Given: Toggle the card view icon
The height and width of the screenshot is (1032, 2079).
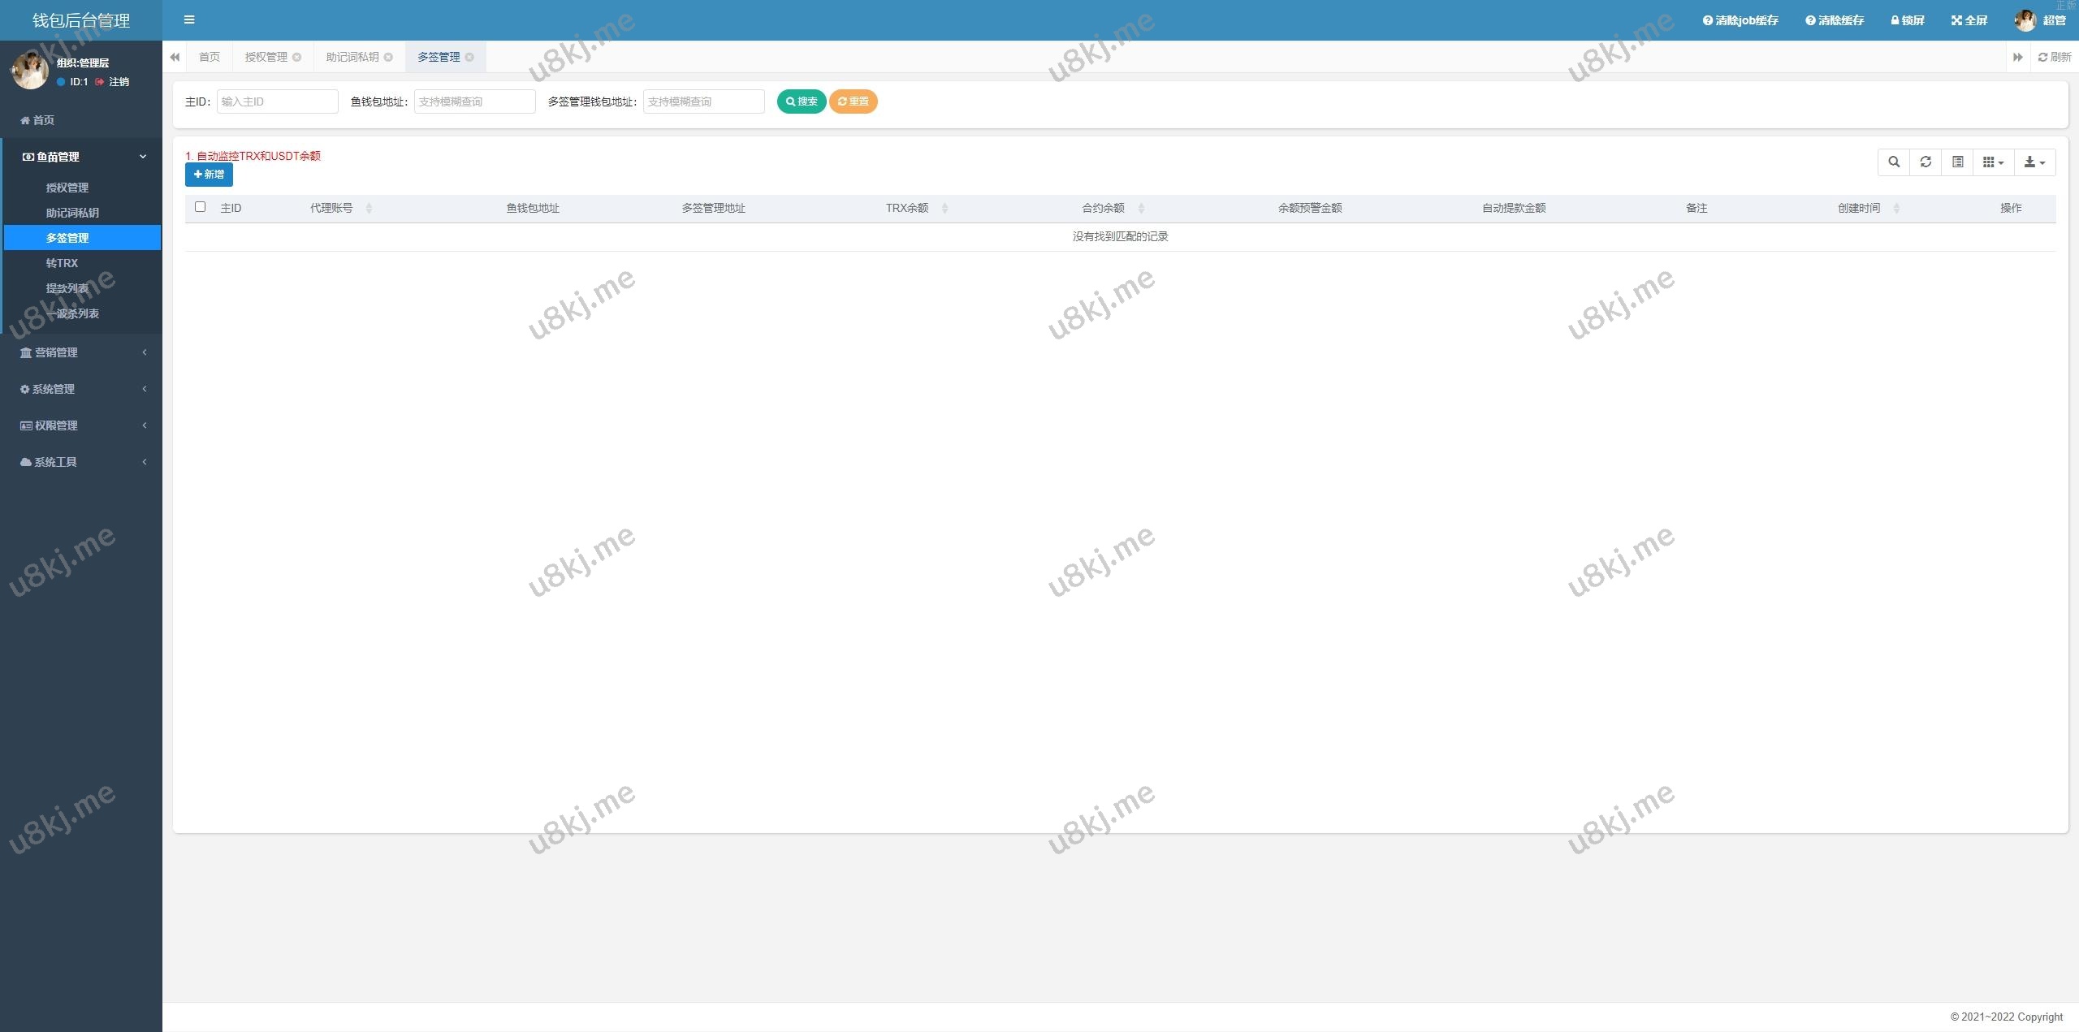Looking at the screenshot, I should [1958, 162].
